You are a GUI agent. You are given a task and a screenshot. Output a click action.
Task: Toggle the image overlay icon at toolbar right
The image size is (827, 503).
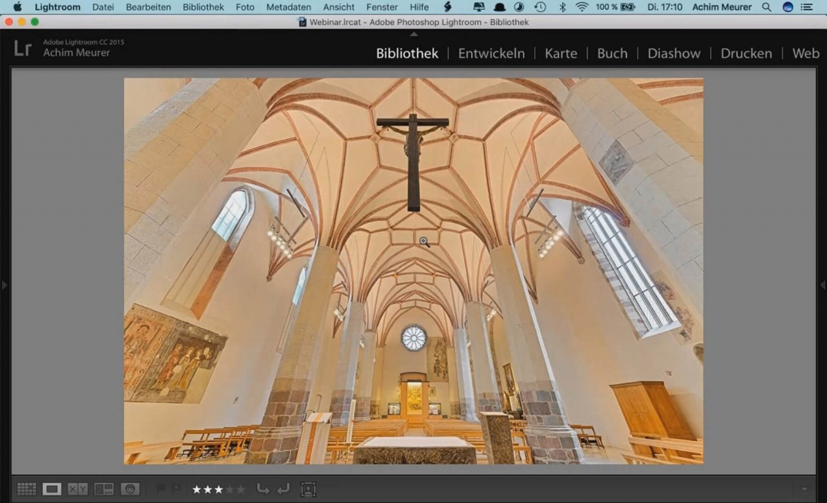click(308, 489)
